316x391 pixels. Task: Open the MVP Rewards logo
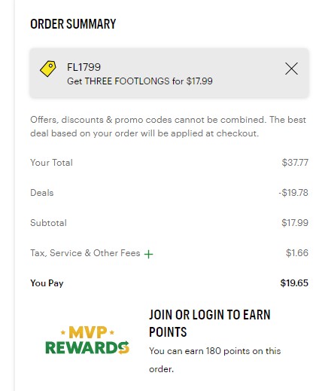[x=87, y=340]
